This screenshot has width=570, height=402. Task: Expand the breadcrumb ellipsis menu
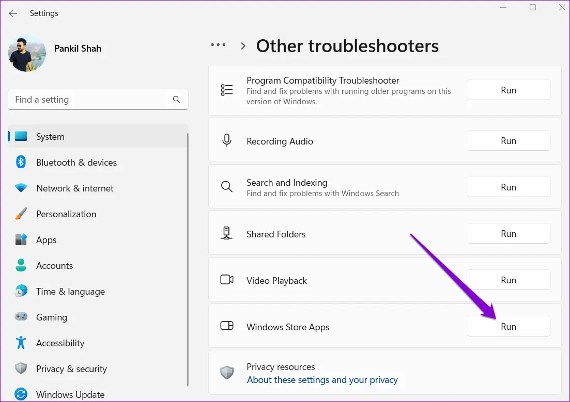pos(218,45)
